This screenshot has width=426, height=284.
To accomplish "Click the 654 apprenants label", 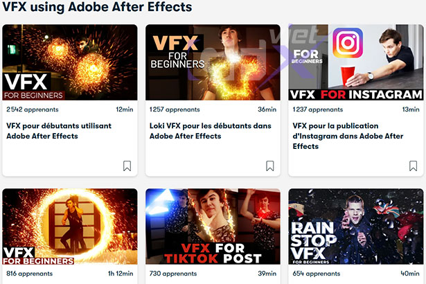I will tap(317, 274).
